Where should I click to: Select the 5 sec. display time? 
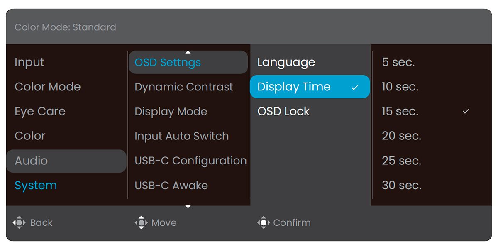(x=432, y=62)
